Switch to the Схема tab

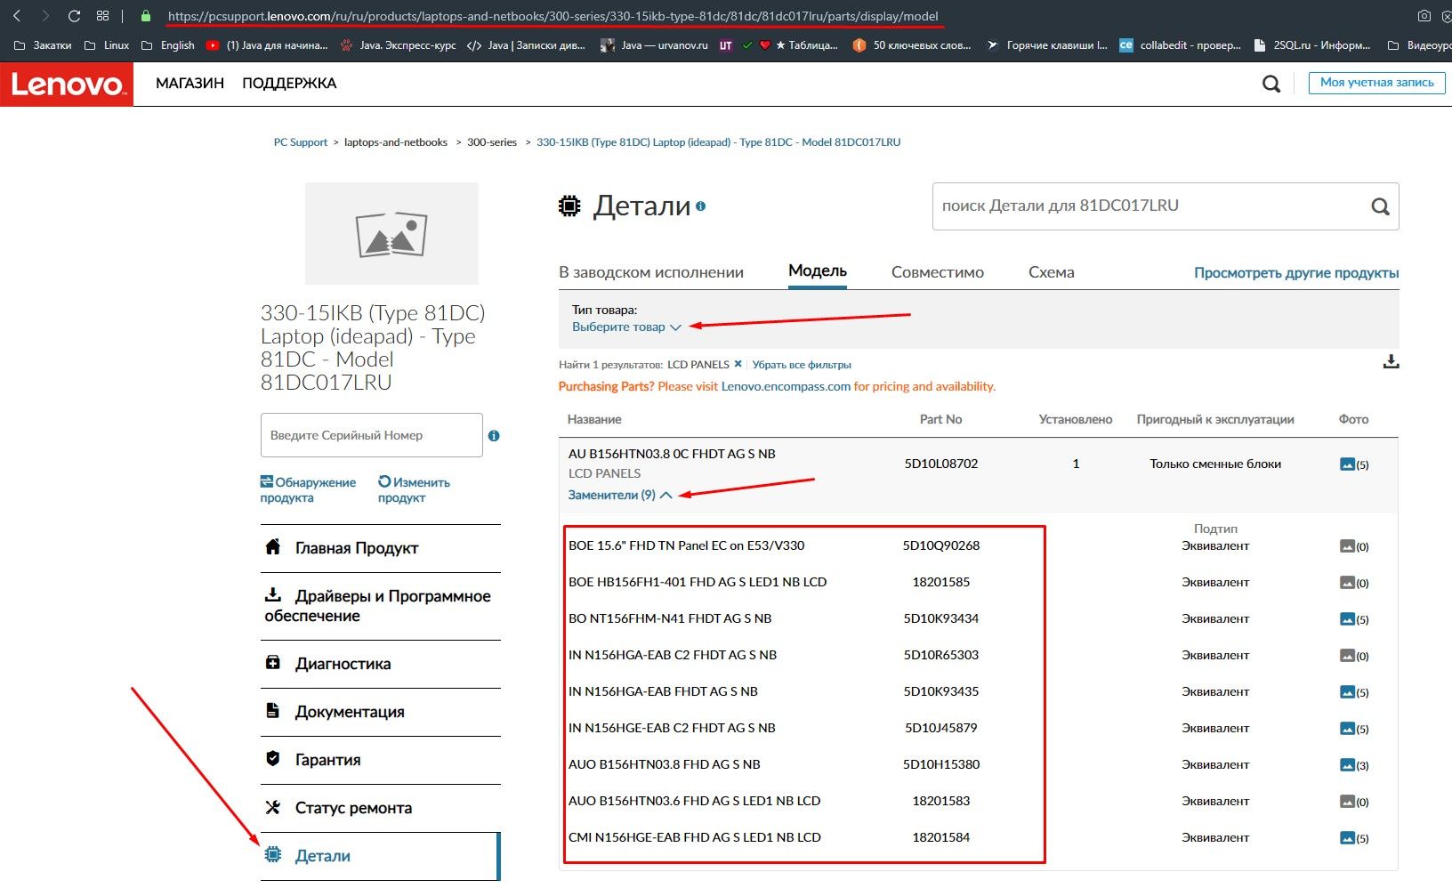coord(1052,272)
